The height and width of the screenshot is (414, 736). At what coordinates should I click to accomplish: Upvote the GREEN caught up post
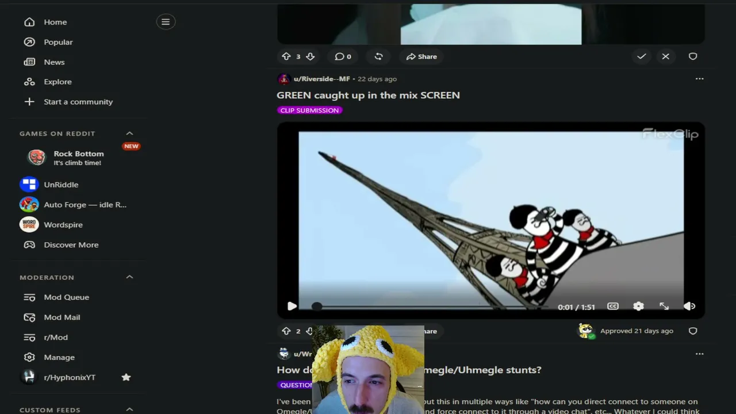[x=286, y=331]
